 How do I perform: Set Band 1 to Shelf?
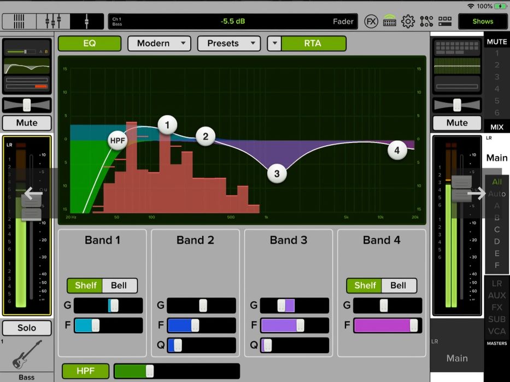pyautogui.click(x=85, y=285)
